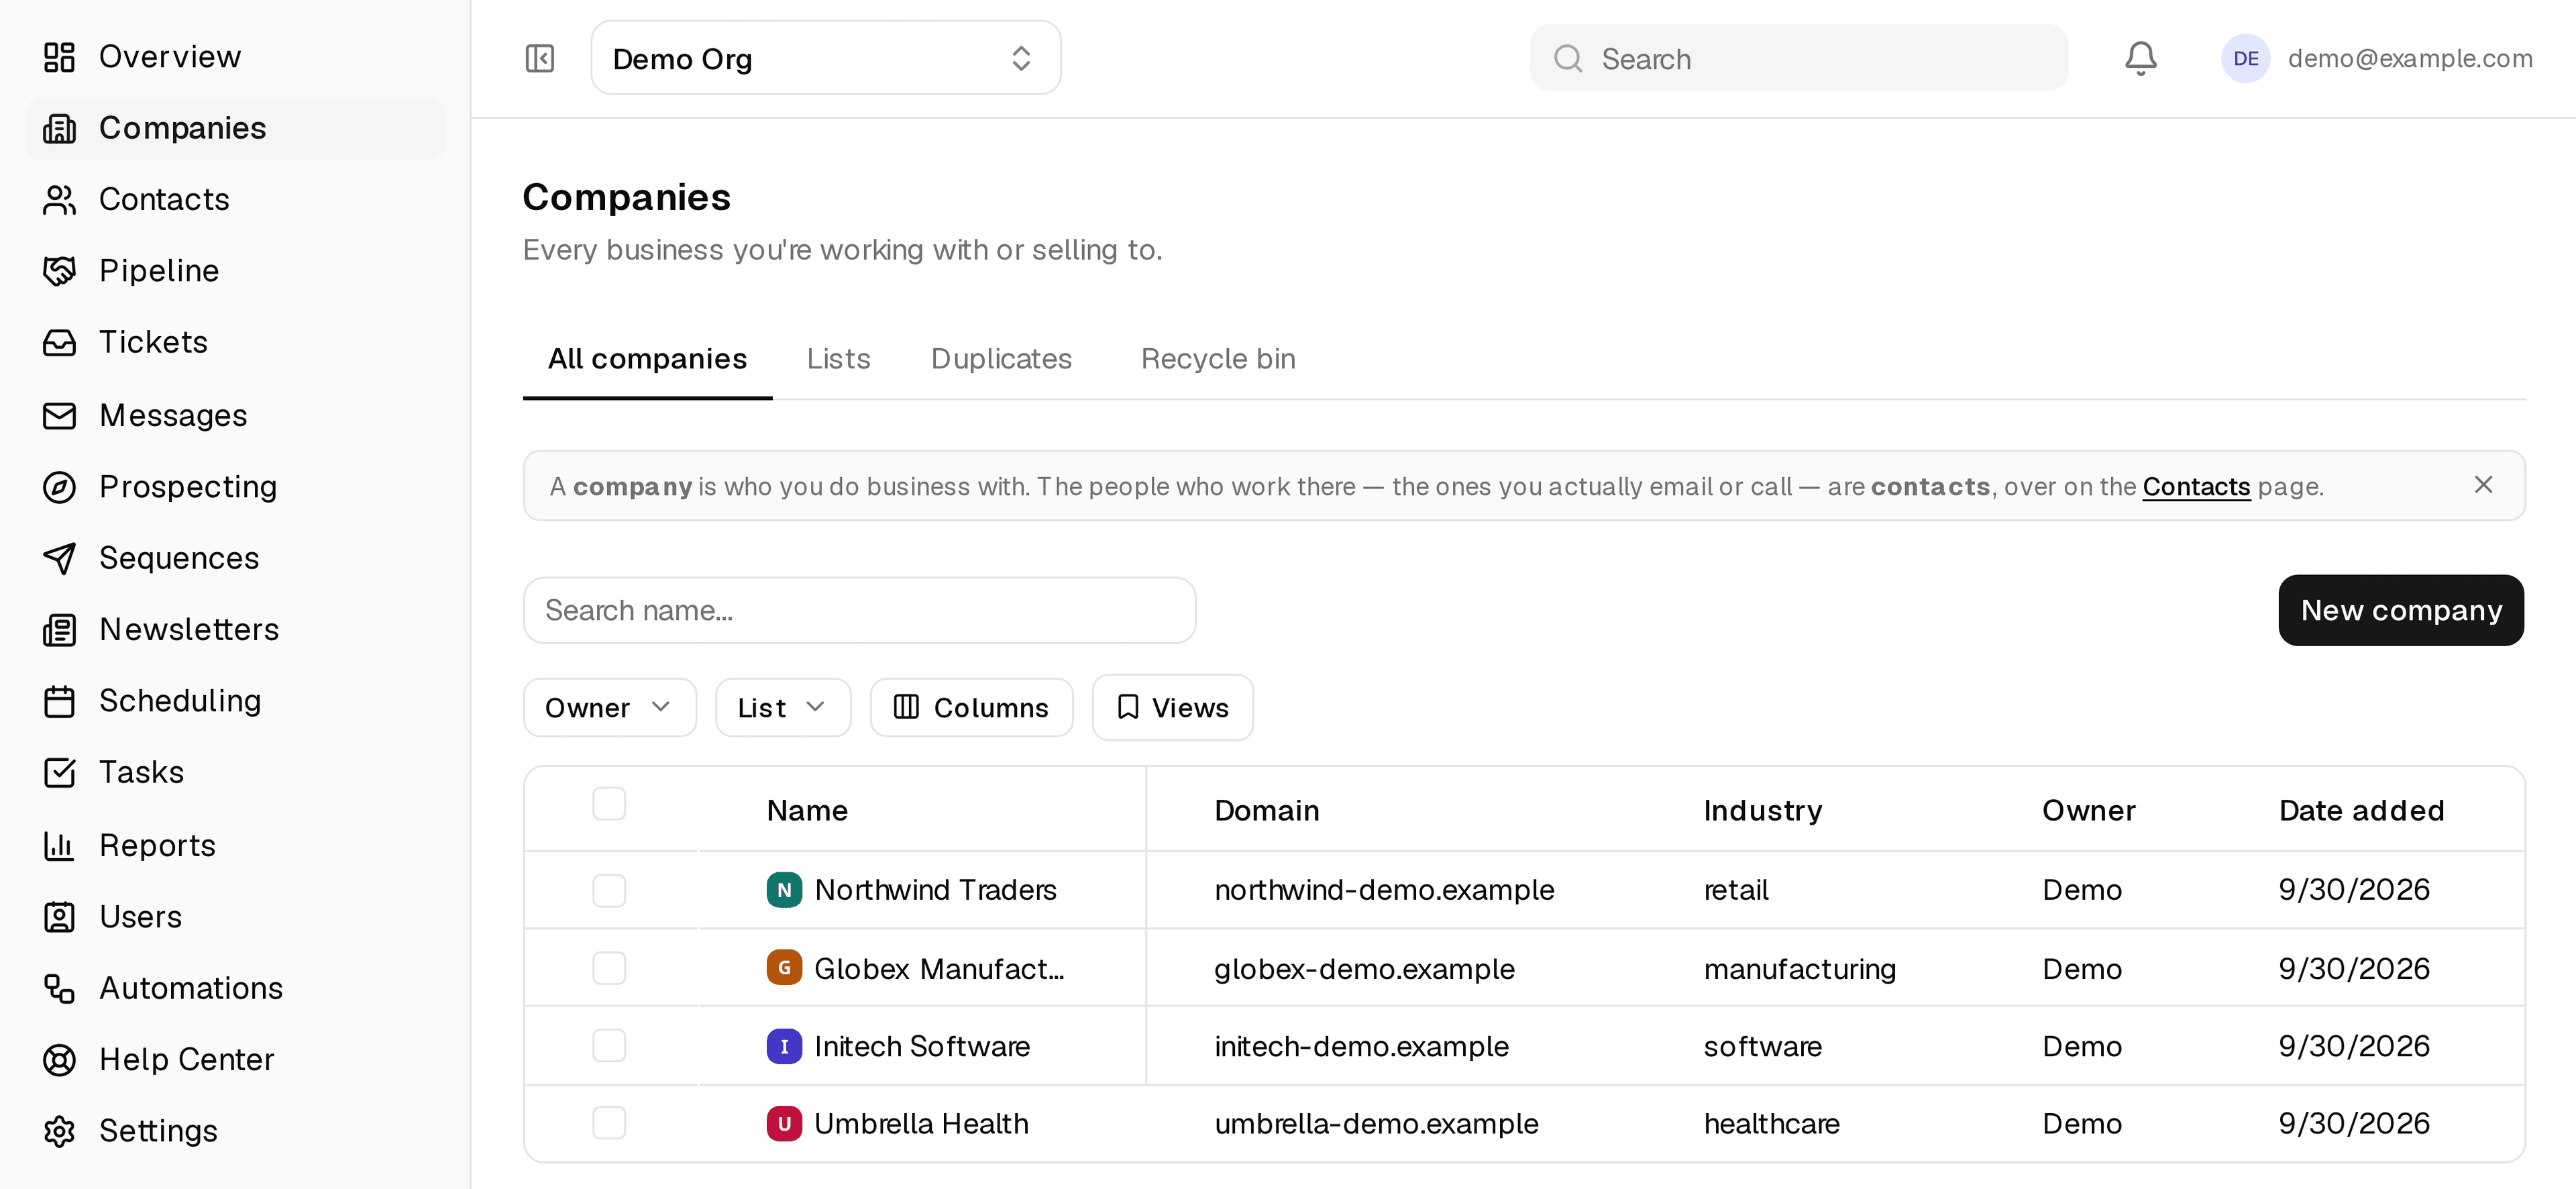The image size is (2576, 1189).
Task: Open Settings gear icon
Action: pos(59,1131)
